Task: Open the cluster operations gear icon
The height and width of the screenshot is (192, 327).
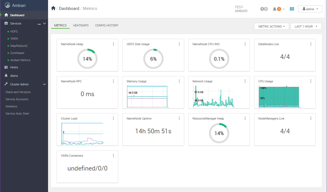Action: click(262, 9)
